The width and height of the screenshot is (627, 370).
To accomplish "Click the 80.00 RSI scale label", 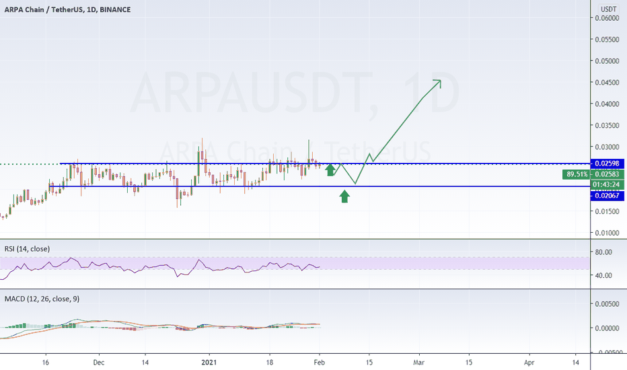I will pyautogui.click(x=603, y=252).
